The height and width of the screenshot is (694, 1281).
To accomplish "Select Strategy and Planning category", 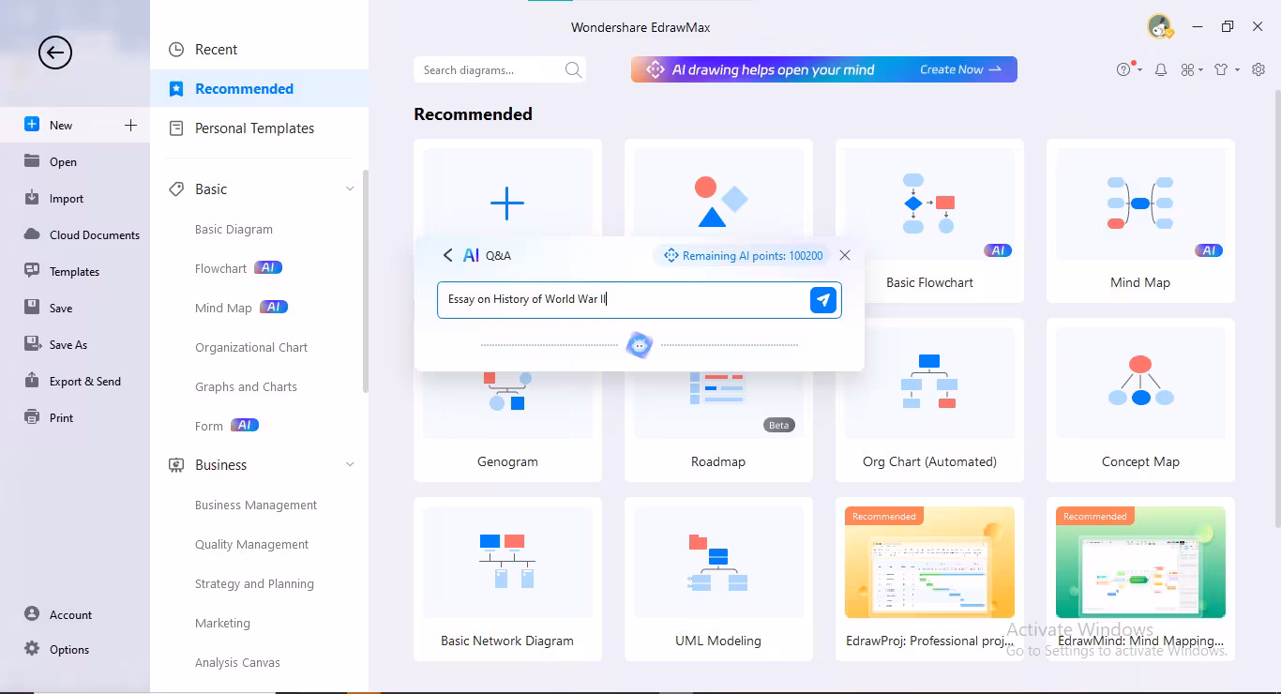I will [x=254, y=583].
